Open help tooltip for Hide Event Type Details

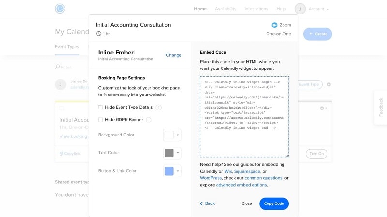pyautogui.click(x=159, y=107)
